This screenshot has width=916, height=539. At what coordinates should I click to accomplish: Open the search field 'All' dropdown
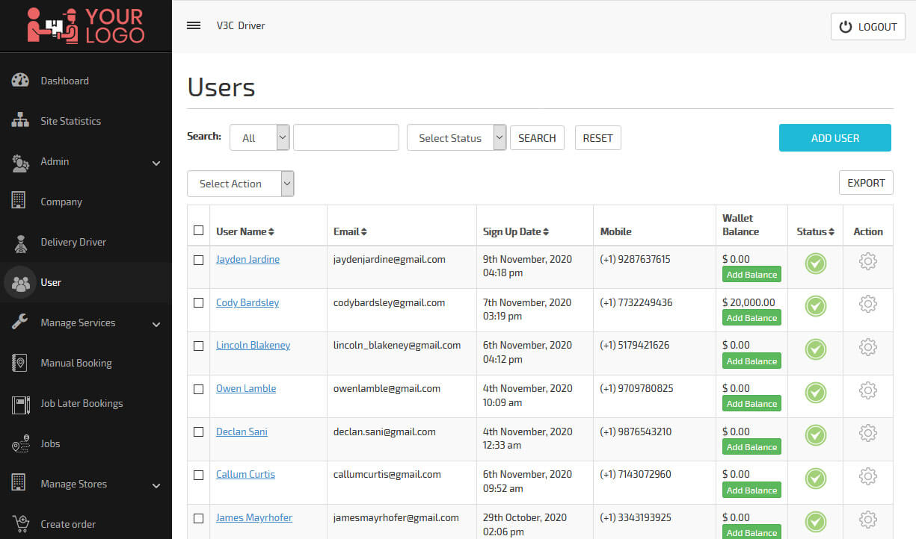pos(259,137)
